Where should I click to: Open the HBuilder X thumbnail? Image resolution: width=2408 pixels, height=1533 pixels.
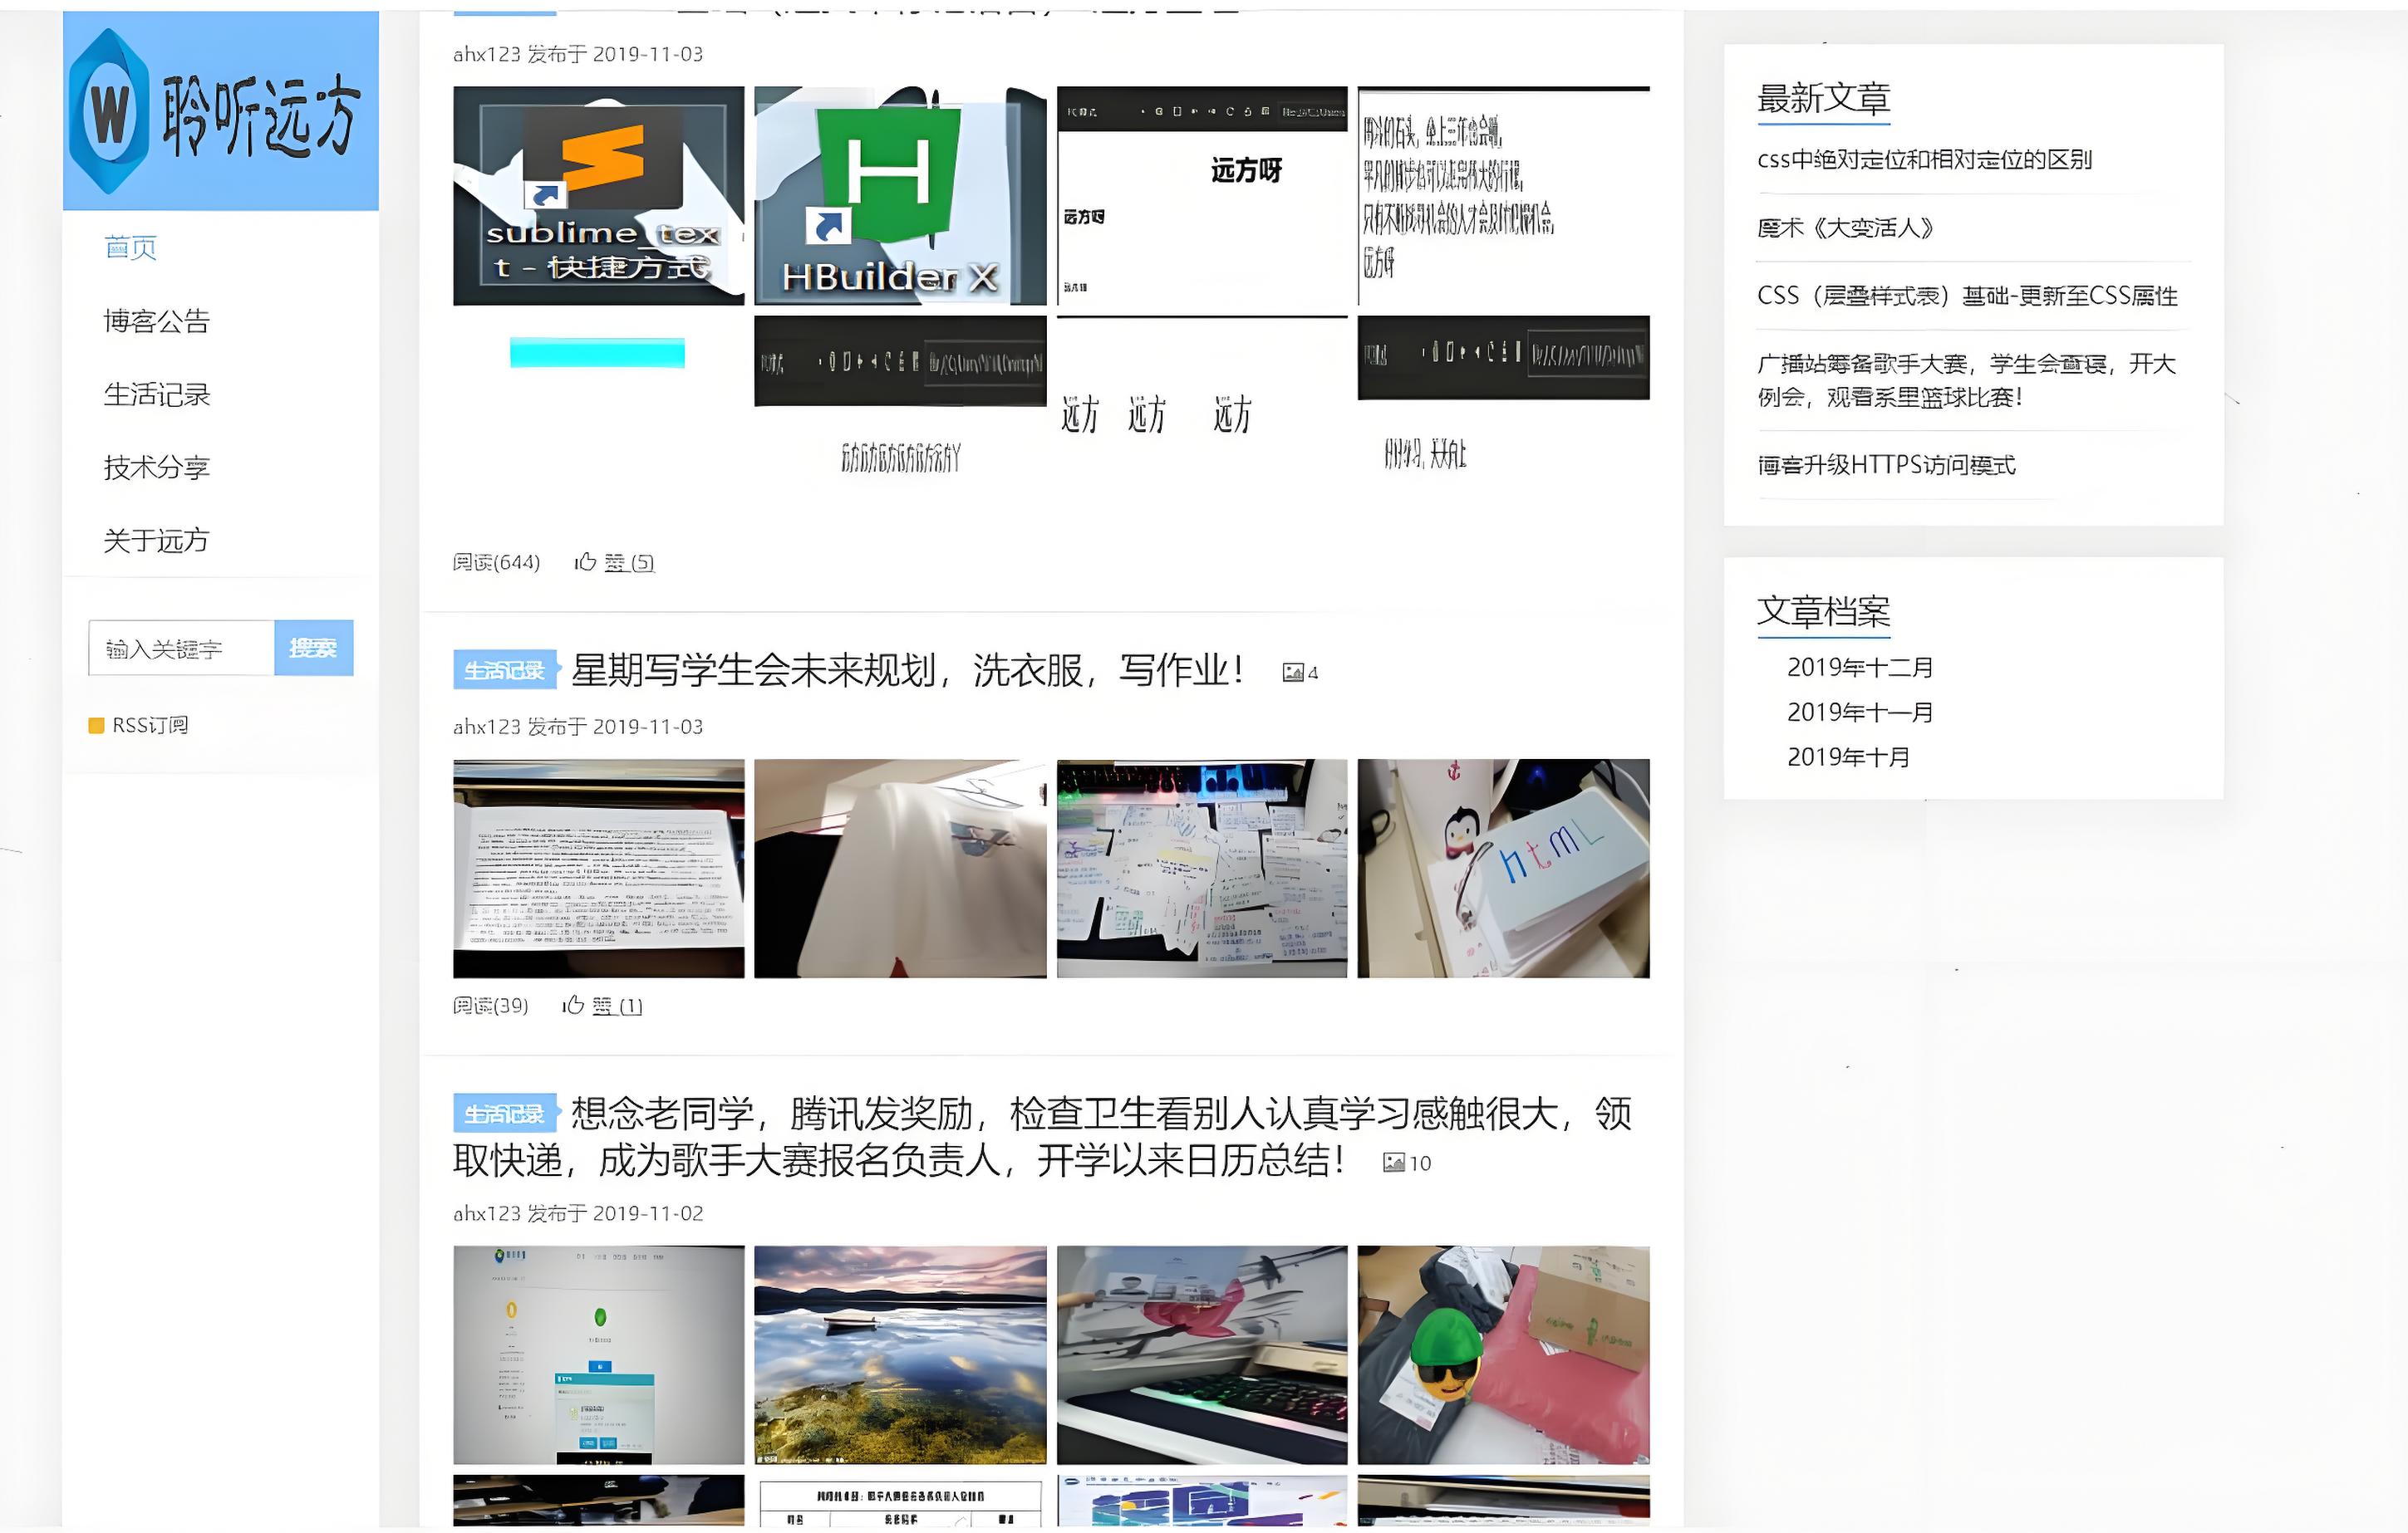[x=900, y=196]
